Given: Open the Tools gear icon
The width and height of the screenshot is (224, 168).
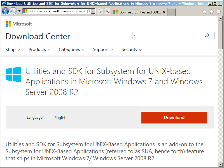Looking at the screenshot, I should pyautogui.click(x=218, y=12).
